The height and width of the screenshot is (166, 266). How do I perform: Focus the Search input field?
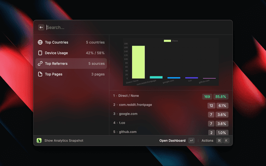coord(133,27)
